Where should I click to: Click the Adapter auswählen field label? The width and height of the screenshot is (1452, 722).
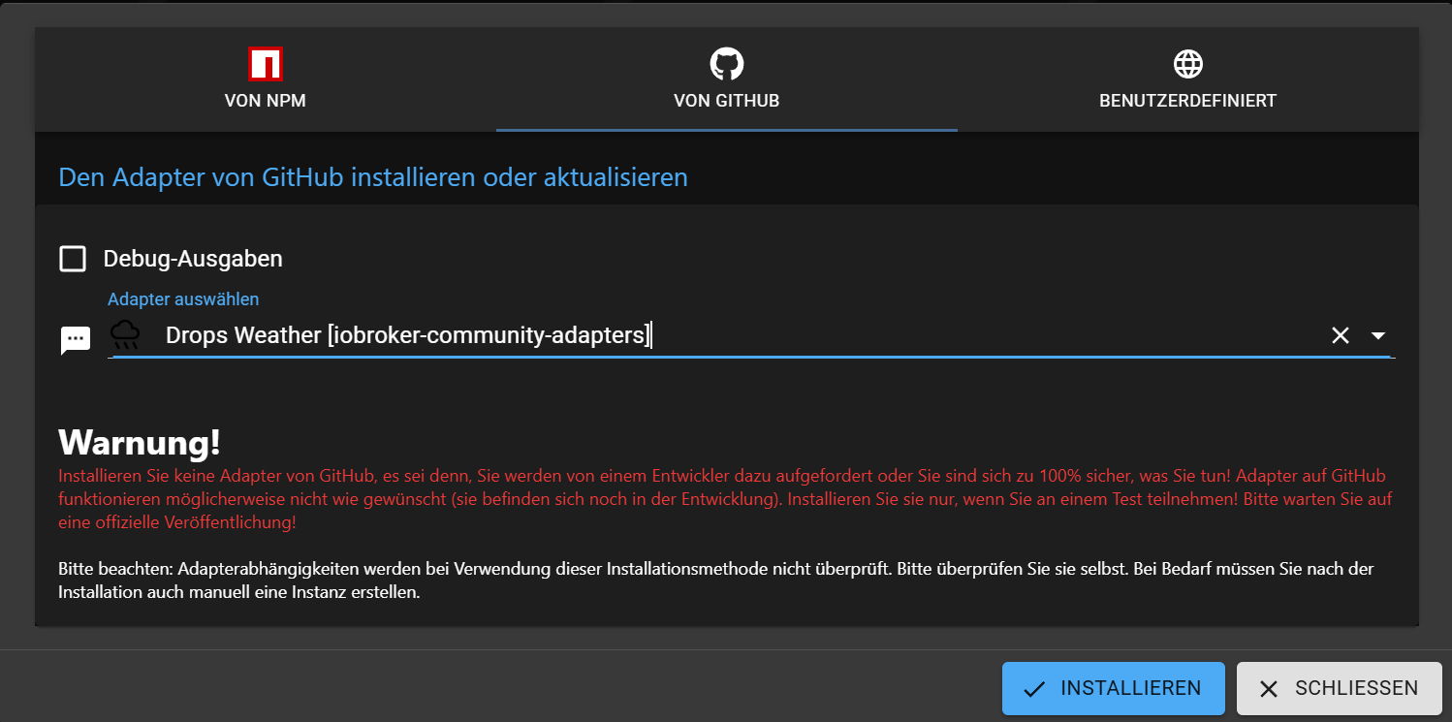click(183, 299)
